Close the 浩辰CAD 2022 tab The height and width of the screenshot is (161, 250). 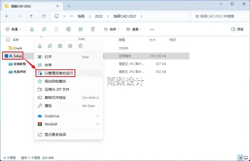pyautogui.click(x=58, y=6)
